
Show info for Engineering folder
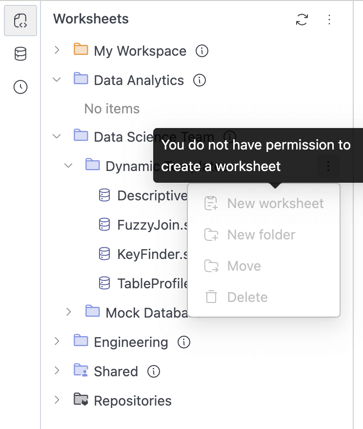(184, 342)
